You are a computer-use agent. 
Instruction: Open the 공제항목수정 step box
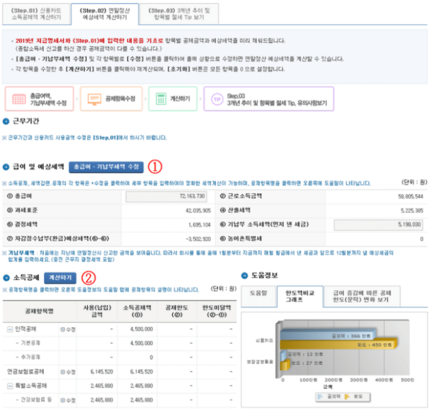[111, 99]
